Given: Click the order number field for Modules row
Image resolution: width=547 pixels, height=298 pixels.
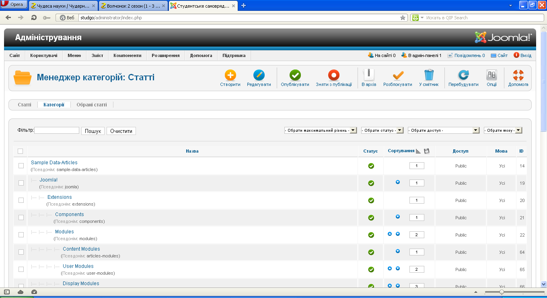Looking at the screenshot, I should coord(417,235).
